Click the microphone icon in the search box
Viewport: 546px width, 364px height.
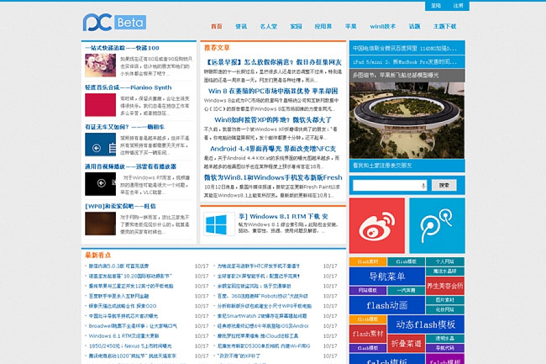click(x=423, y=186)
